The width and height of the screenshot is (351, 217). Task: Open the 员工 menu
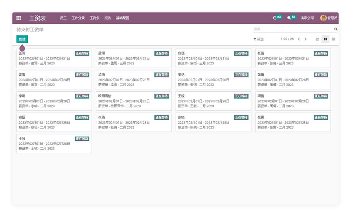click(63, 18)
